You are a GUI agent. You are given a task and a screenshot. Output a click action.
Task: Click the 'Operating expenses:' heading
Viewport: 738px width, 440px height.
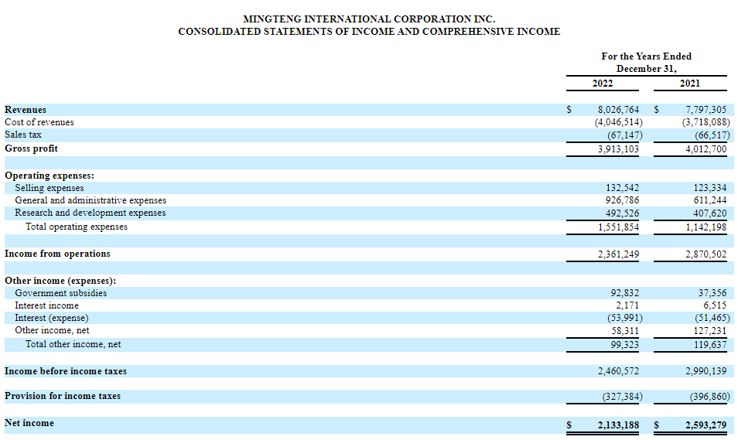[x=50, y=176]
